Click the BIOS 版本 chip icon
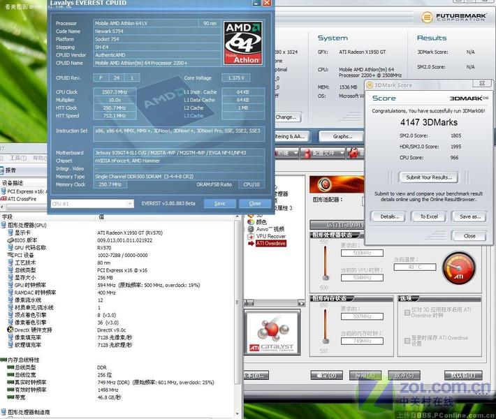Image resolution: width=496 pixels, height=419 pixels. pyautogui.click(x=10, y=240)
